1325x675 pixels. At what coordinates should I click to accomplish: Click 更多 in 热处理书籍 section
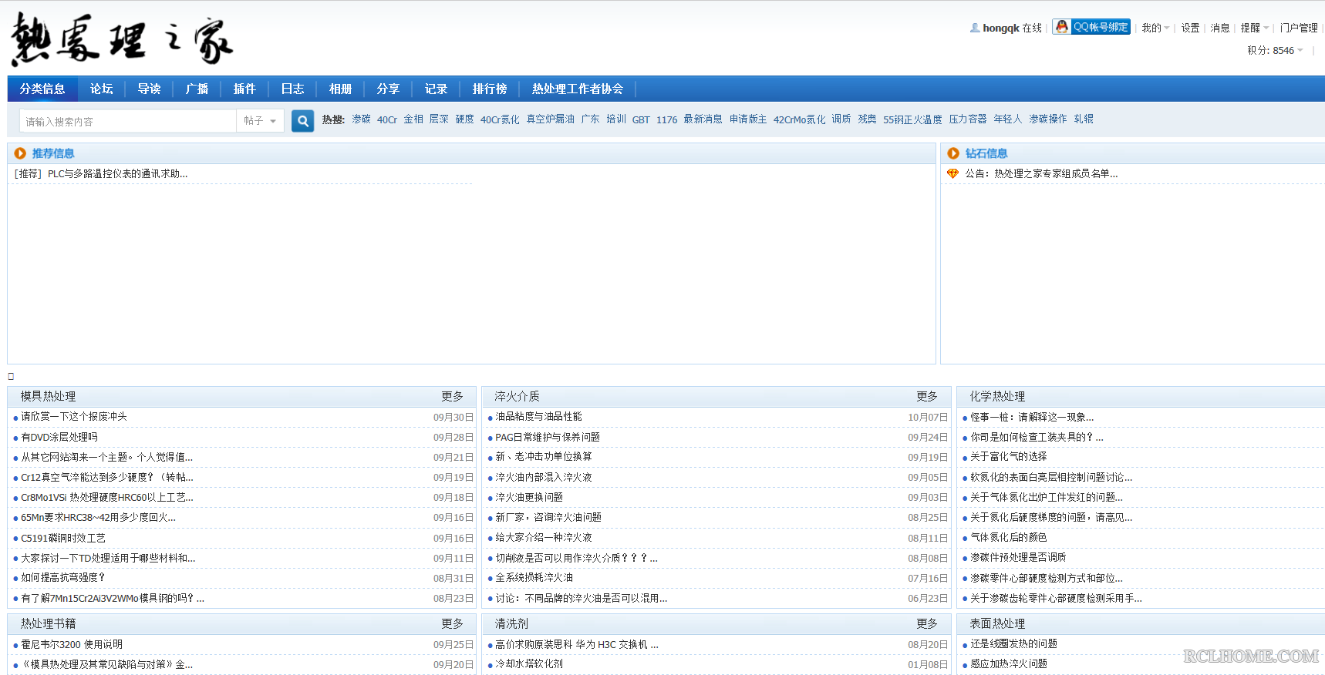[x=452, y=623]
